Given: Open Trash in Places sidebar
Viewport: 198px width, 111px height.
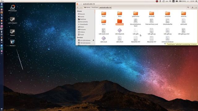Looking at the screenshot, I should pyautogui.click(x=81, y=35).
